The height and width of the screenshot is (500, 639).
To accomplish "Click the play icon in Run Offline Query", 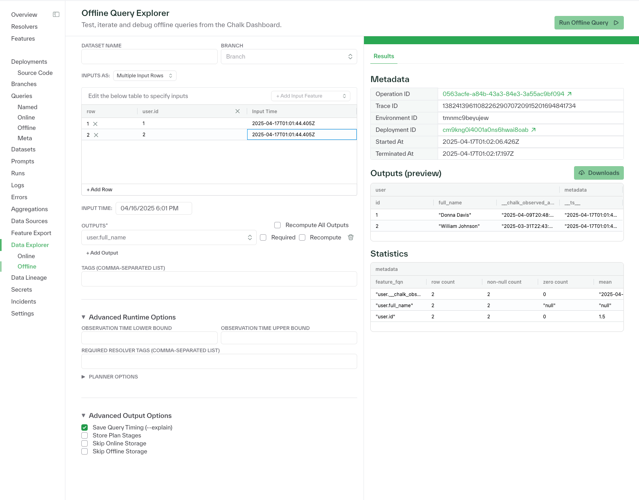I will coord(615,23).
